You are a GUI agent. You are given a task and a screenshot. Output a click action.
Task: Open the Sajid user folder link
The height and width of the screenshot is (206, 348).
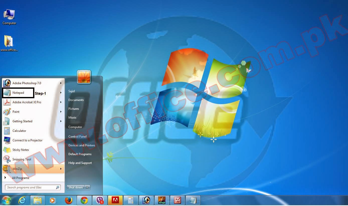click(x=71, y=91)
